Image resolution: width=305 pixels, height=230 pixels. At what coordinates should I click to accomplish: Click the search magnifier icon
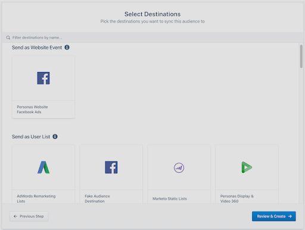coord(8,38)
